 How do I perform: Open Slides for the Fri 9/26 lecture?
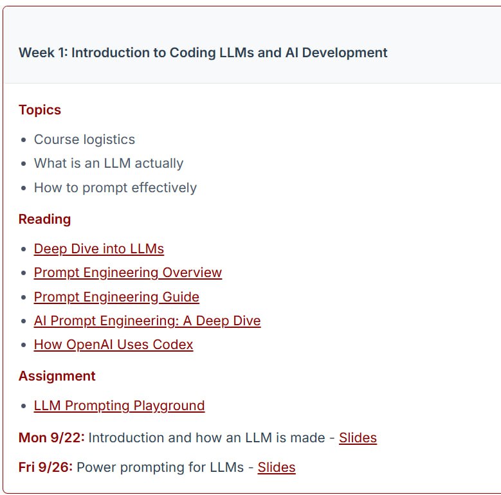[277, 467]
